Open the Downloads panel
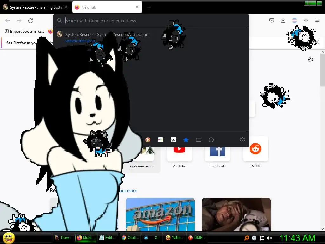The width and height of the screenshot is (325, 244). coord(283,20)
